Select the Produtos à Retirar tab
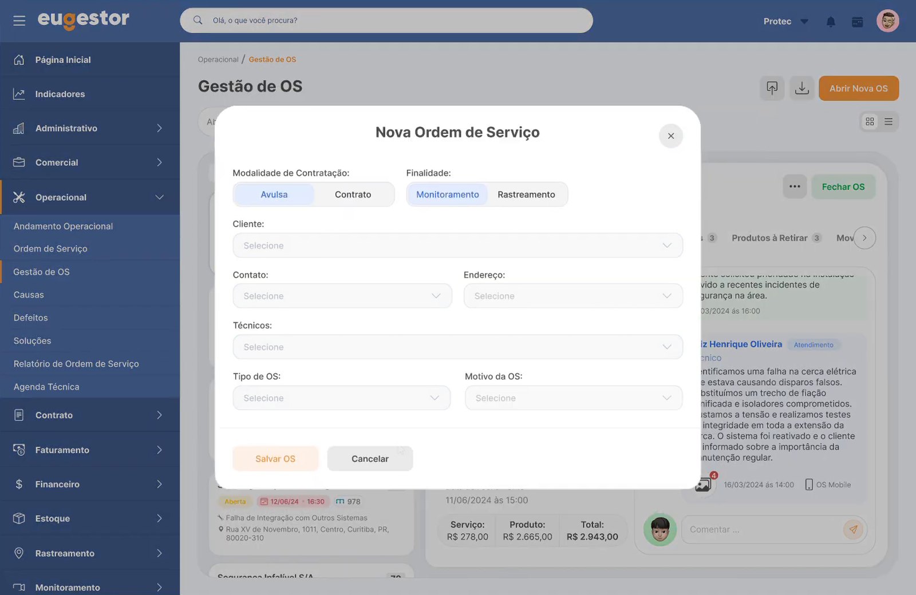Image resolution: width=916 pixels, height=595 pixels. tap(776, 238)
